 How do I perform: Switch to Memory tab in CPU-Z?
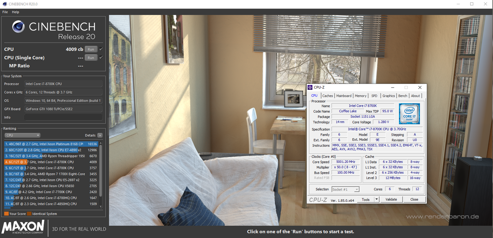[x=361, y=96]
